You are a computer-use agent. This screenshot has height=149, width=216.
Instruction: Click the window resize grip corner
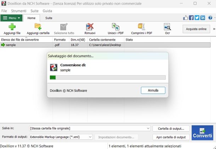214,148
